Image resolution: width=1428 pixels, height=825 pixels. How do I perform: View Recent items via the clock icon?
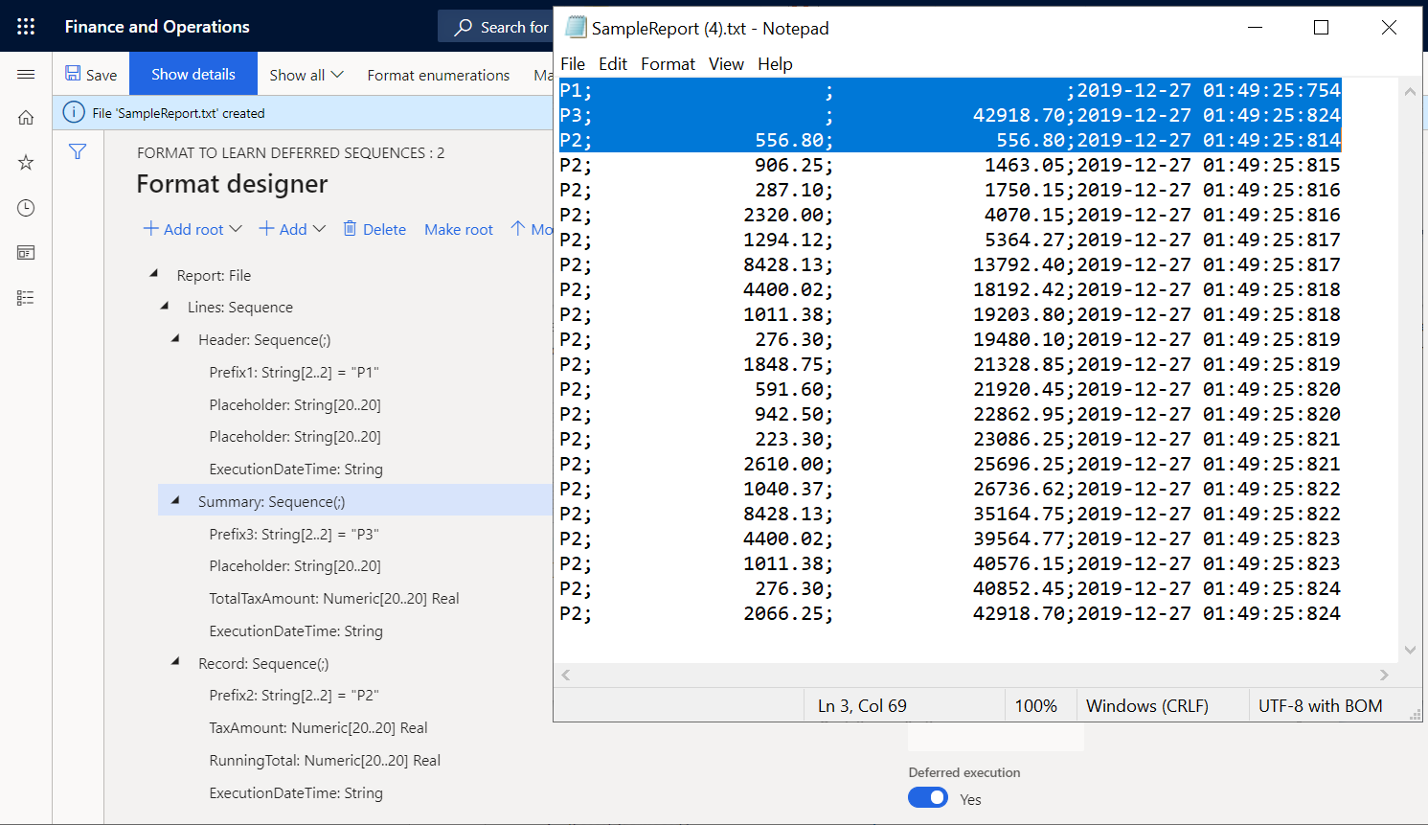[25, 207]
